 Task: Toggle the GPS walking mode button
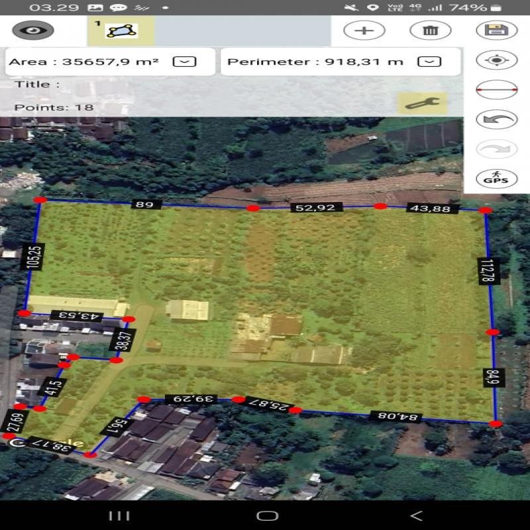(496, 179)
